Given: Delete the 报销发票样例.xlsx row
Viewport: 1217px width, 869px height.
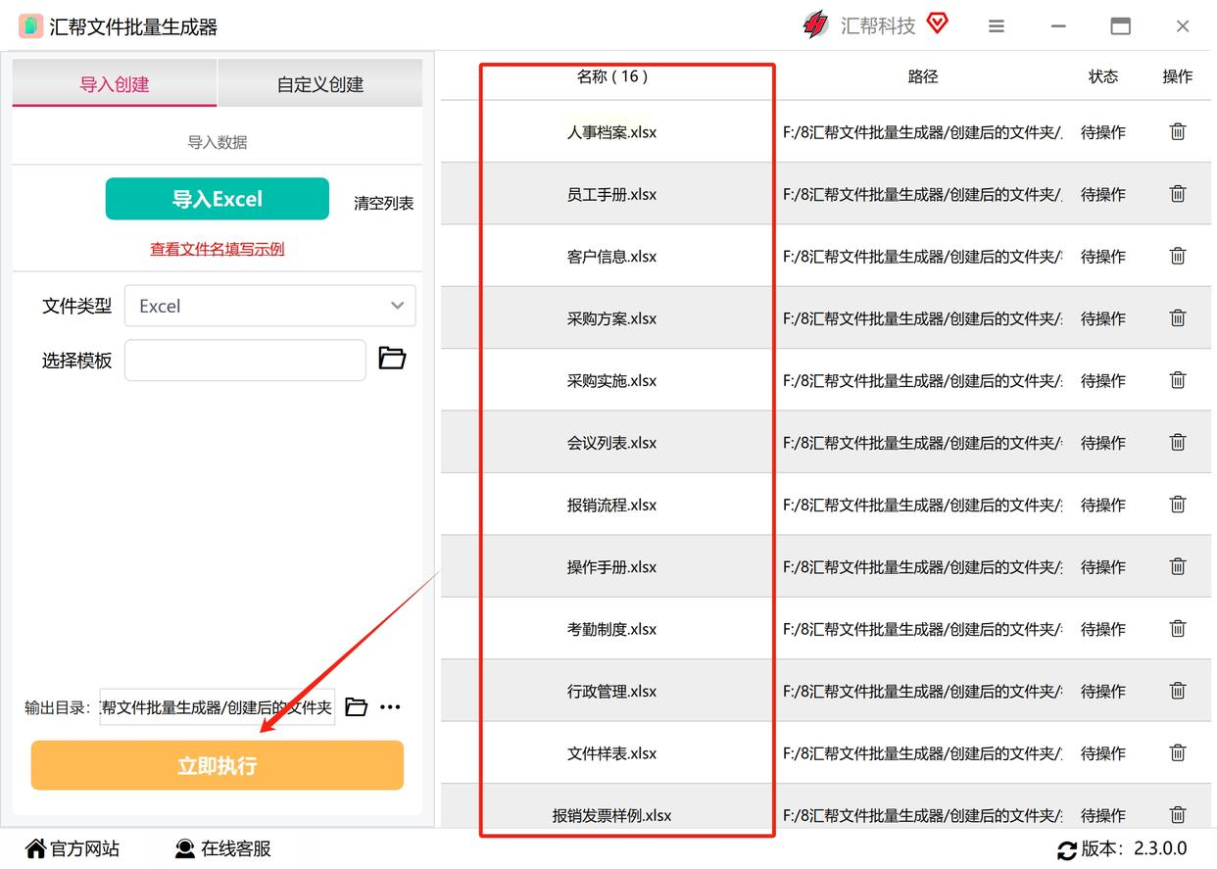Looking at the screenshot, I should click(1178, 814).
